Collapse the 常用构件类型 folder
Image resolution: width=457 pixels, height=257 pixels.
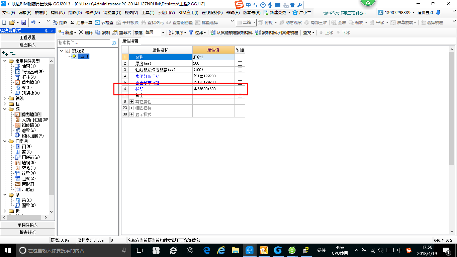coord(5,61)
